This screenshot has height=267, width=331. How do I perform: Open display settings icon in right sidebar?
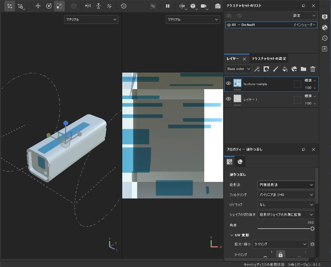pos(325,17)
